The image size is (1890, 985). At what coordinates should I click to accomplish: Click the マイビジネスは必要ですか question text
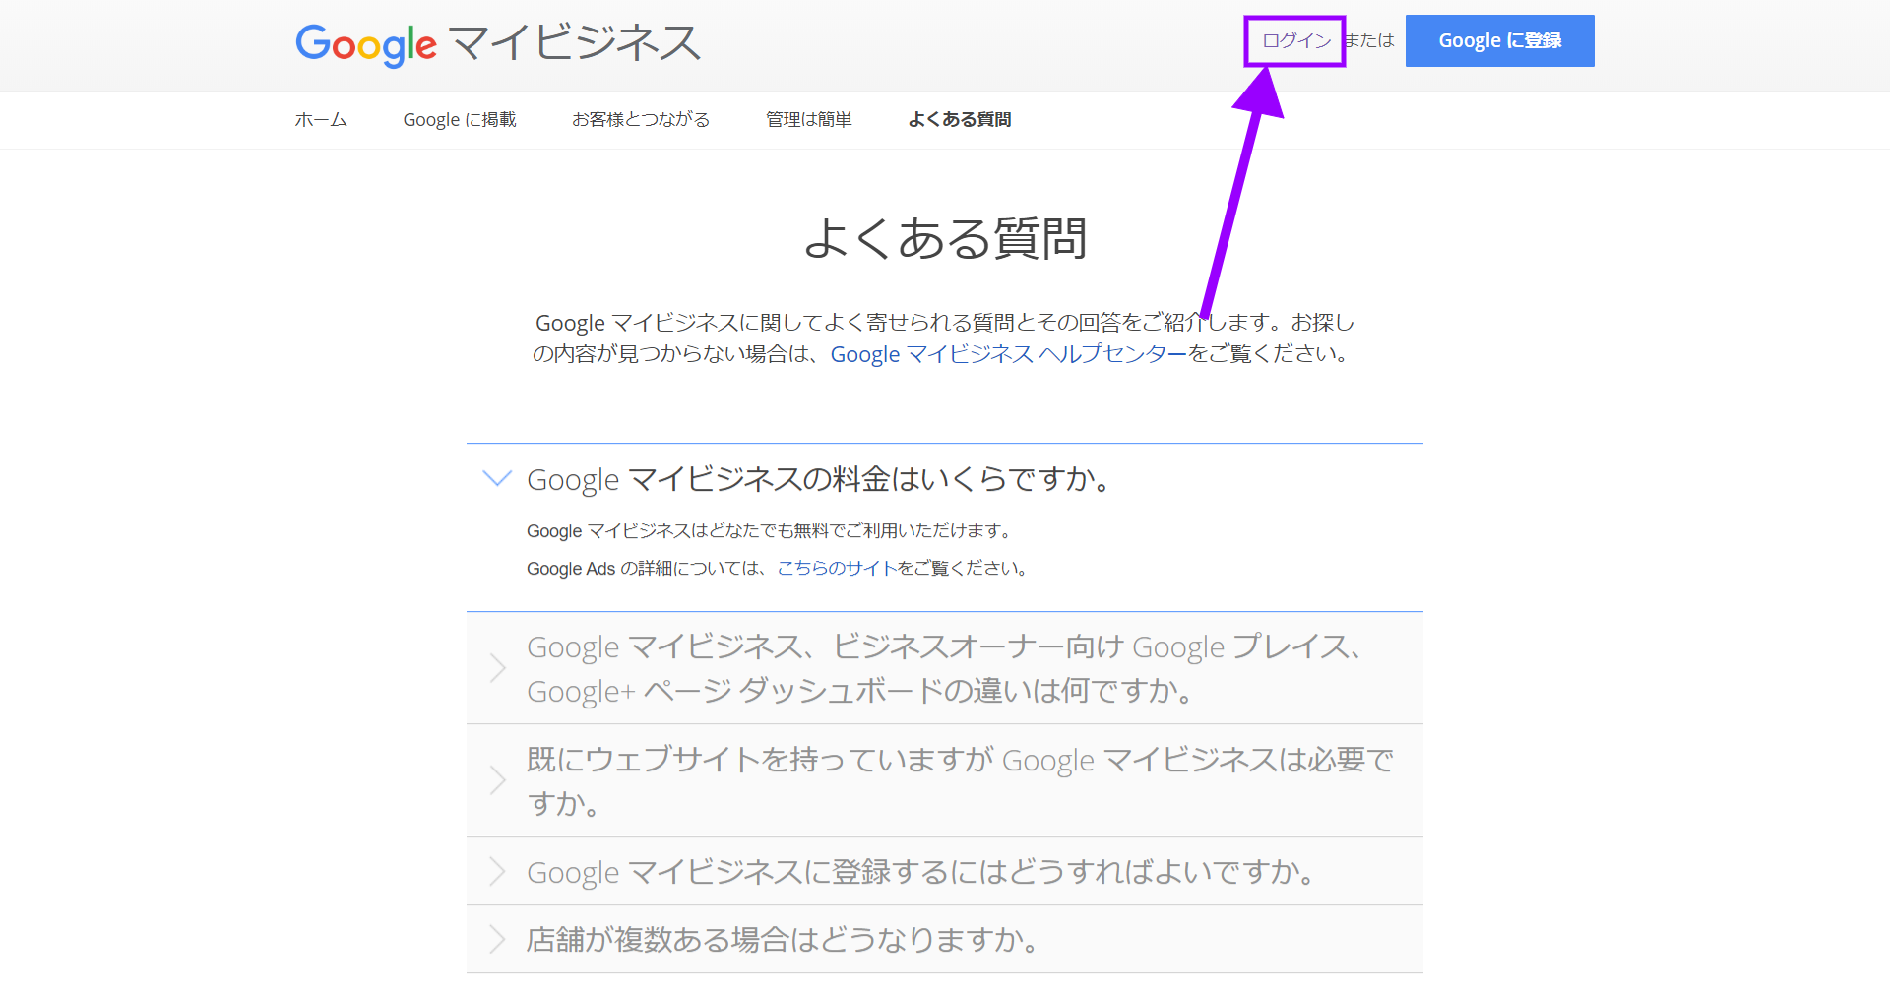tap(960, 781)
